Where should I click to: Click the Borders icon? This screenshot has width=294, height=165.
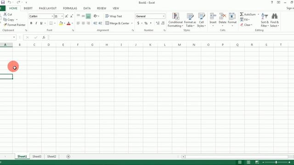[x=51, y=23]
